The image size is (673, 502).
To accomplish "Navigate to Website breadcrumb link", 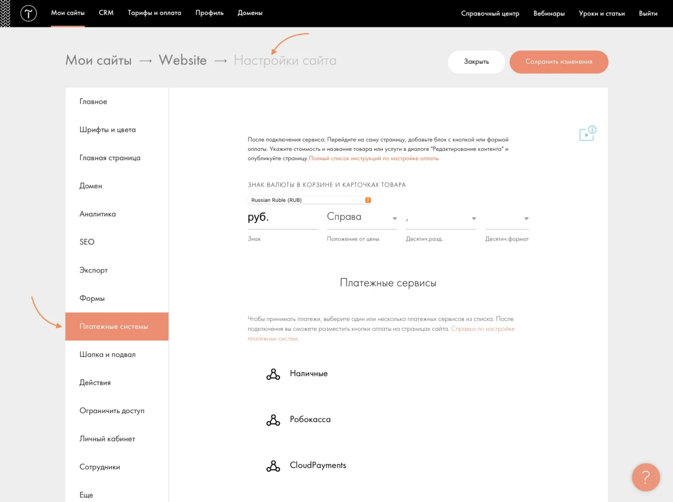I will tap(183, 60).
